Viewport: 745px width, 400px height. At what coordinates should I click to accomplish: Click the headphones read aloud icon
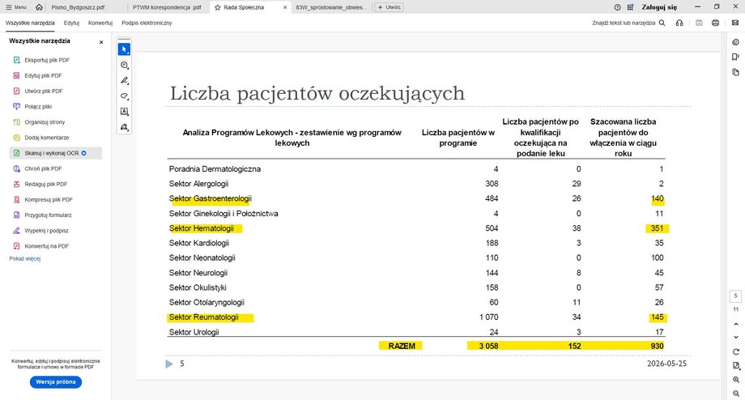[x=679, y=23]
